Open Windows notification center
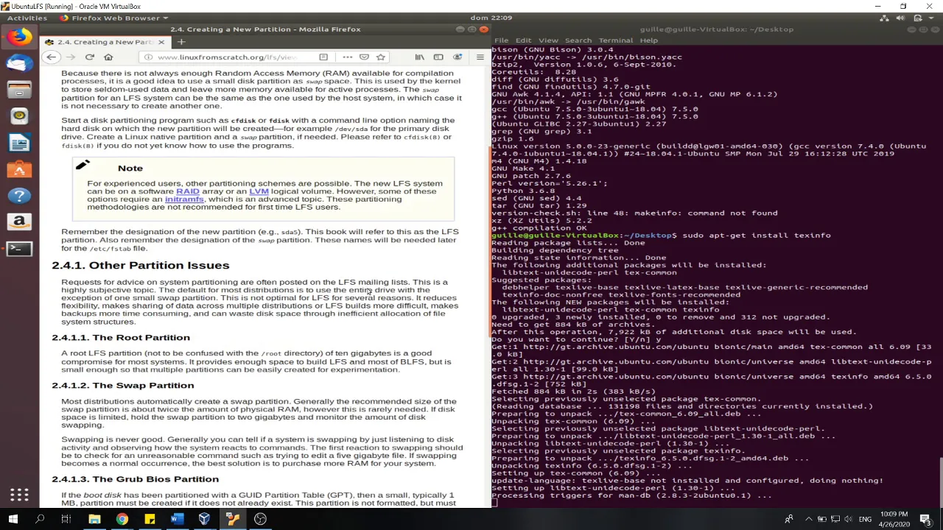This screenshot has height=530, width=943. [x=926, y=519]
